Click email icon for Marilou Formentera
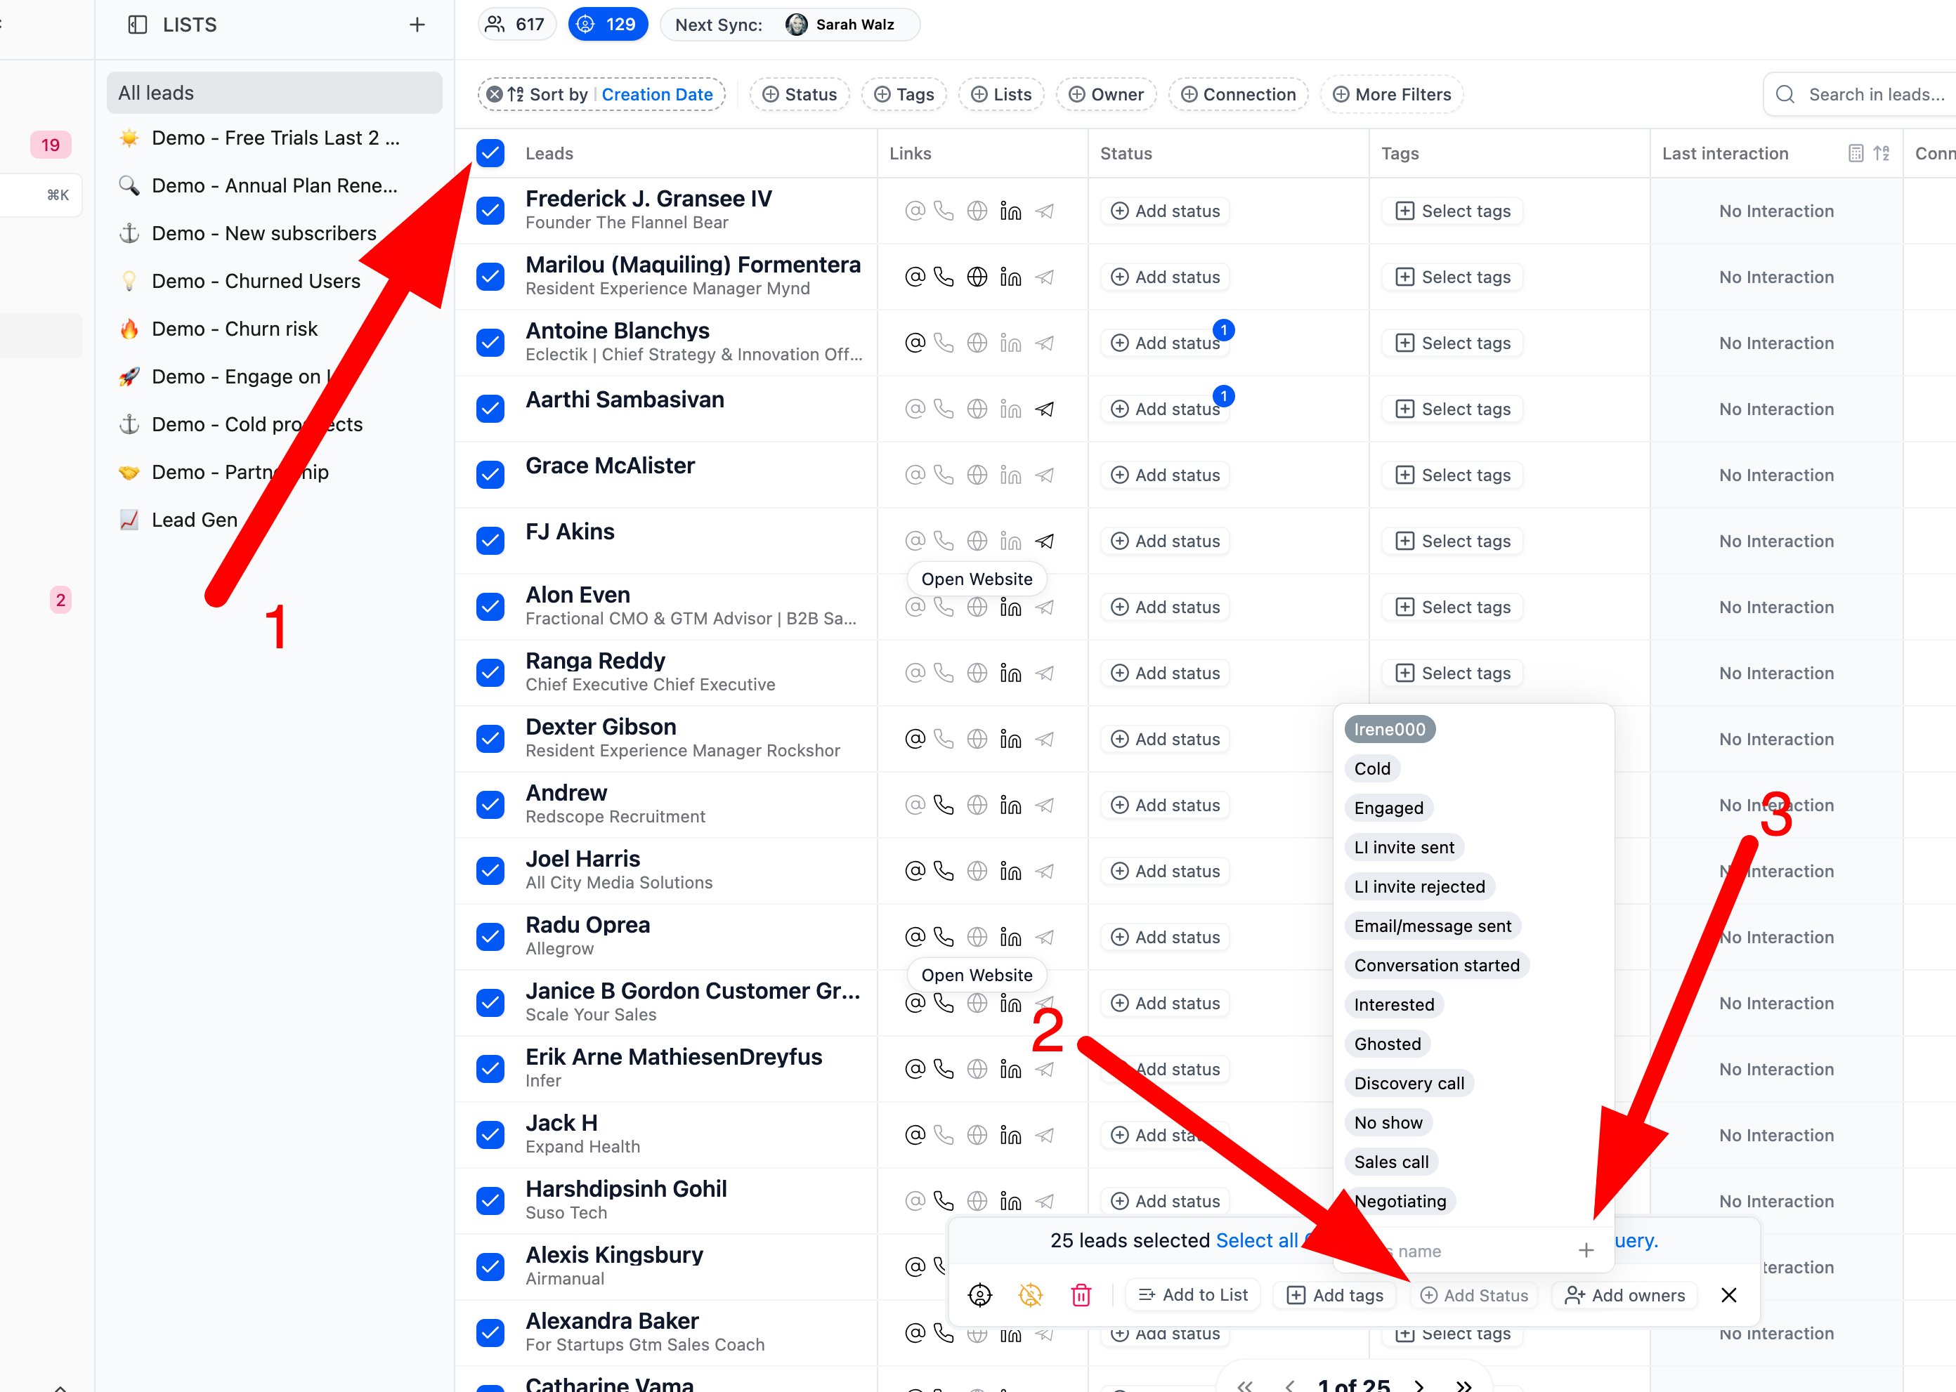 coord(915,277)
